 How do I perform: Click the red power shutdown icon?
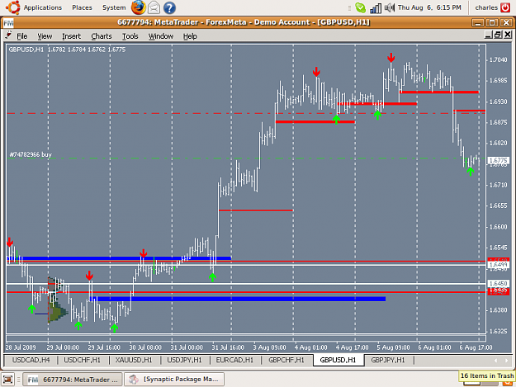click(505, 7)
